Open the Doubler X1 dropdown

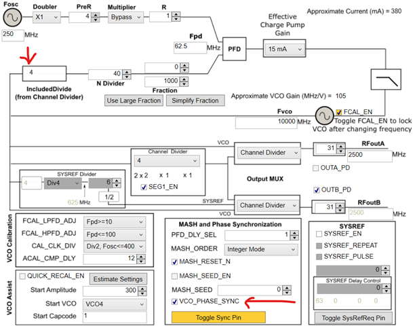tap(47, 17)
